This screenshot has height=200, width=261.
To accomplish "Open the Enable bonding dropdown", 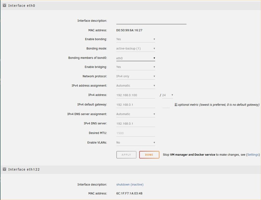I will [136, 39].
